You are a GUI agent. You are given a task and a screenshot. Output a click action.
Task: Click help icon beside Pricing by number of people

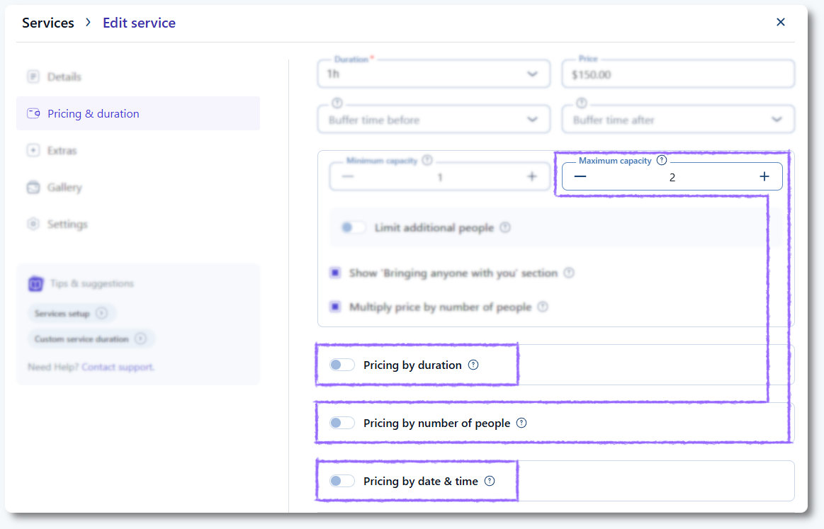pos(521,423)
